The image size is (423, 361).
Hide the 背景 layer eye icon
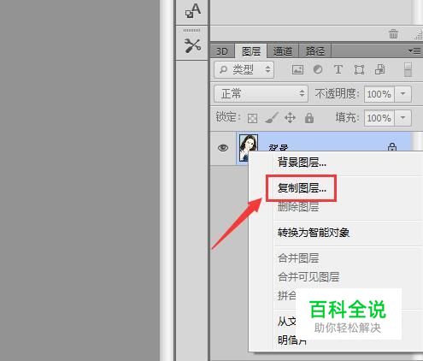[x=223, y=148]
